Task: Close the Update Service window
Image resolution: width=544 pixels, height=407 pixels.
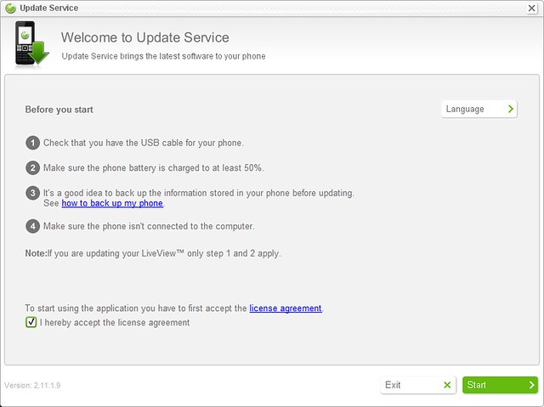Action: (530, 7)
